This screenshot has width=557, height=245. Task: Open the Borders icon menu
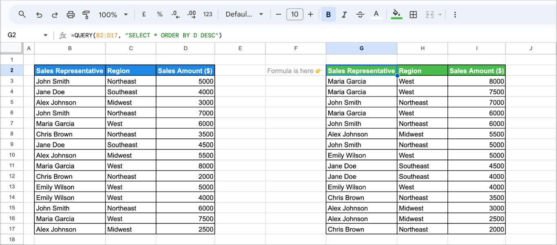[413, 15]
